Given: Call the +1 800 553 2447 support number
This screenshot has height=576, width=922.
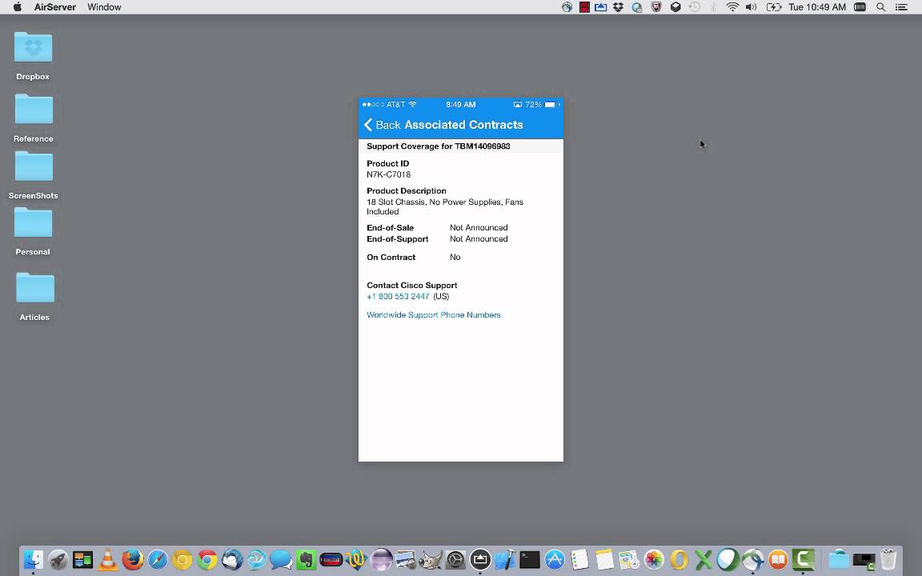Looking at the screenshot, I should (x=398, y=296).
